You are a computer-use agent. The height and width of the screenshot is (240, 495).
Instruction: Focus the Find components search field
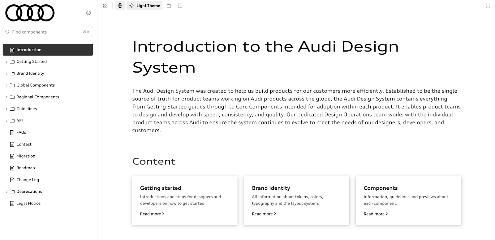(x=48, y=32)
